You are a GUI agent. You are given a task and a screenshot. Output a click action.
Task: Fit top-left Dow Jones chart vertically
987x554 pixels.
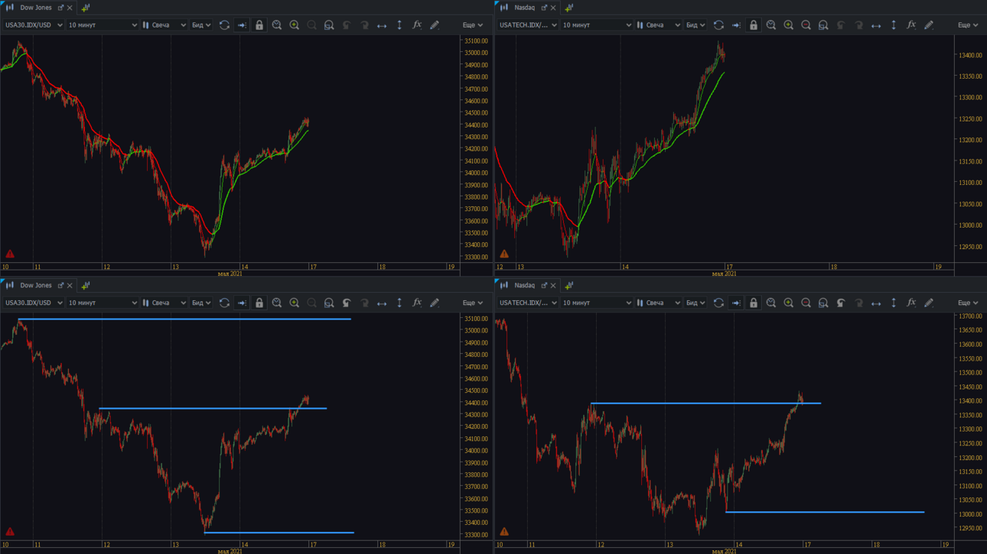[x=399, y=25]
